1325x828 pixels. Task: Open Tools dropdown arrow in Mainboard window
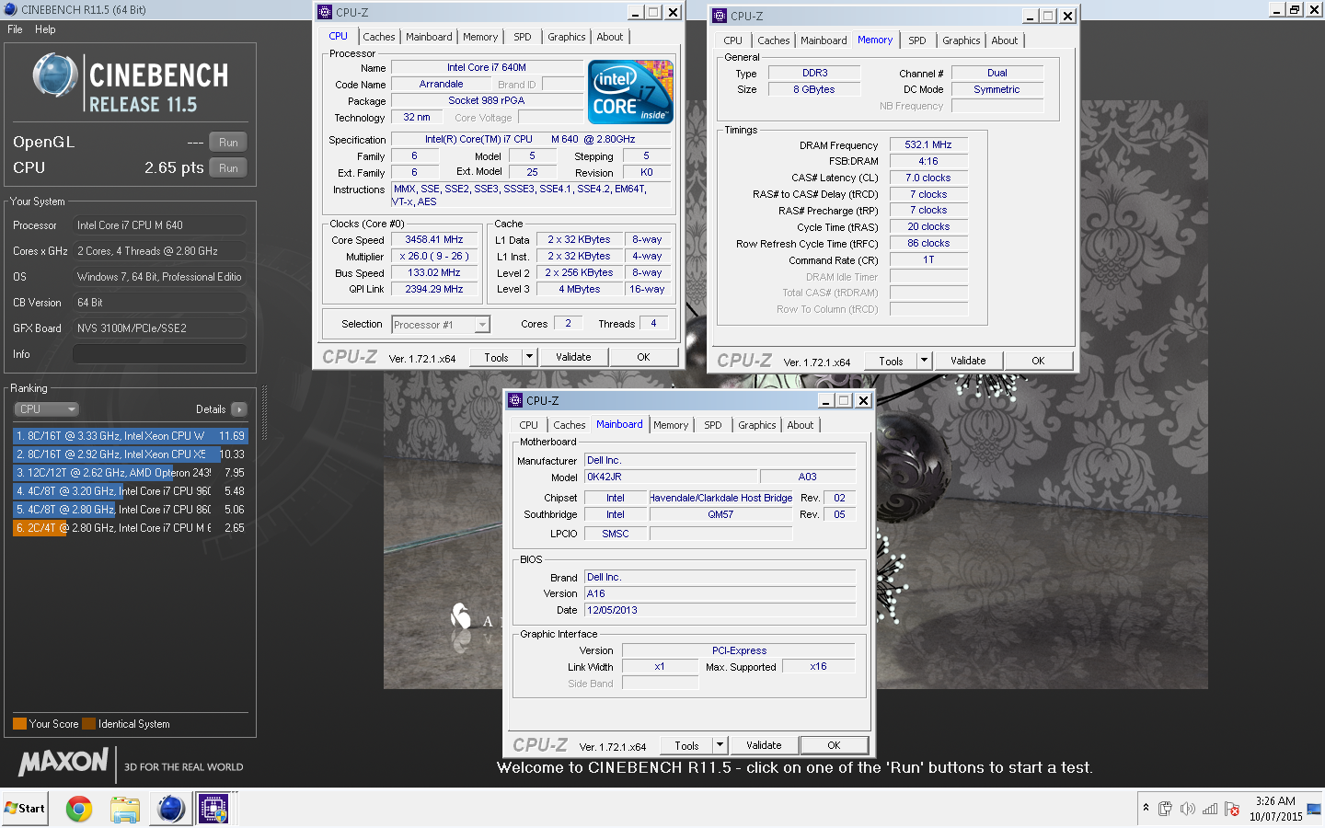tap(720, 745)
